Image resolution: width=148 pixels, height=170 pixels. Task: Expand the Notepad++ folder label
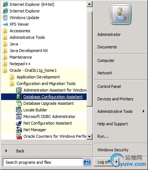click(x=20, y=64)
